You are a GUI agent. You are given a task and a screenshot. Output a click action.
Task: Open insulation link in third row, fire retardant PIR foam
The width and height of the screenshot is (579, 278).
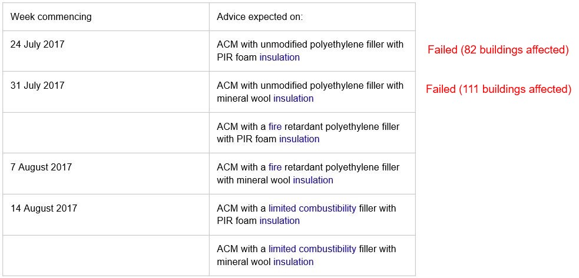click(299, 139)
